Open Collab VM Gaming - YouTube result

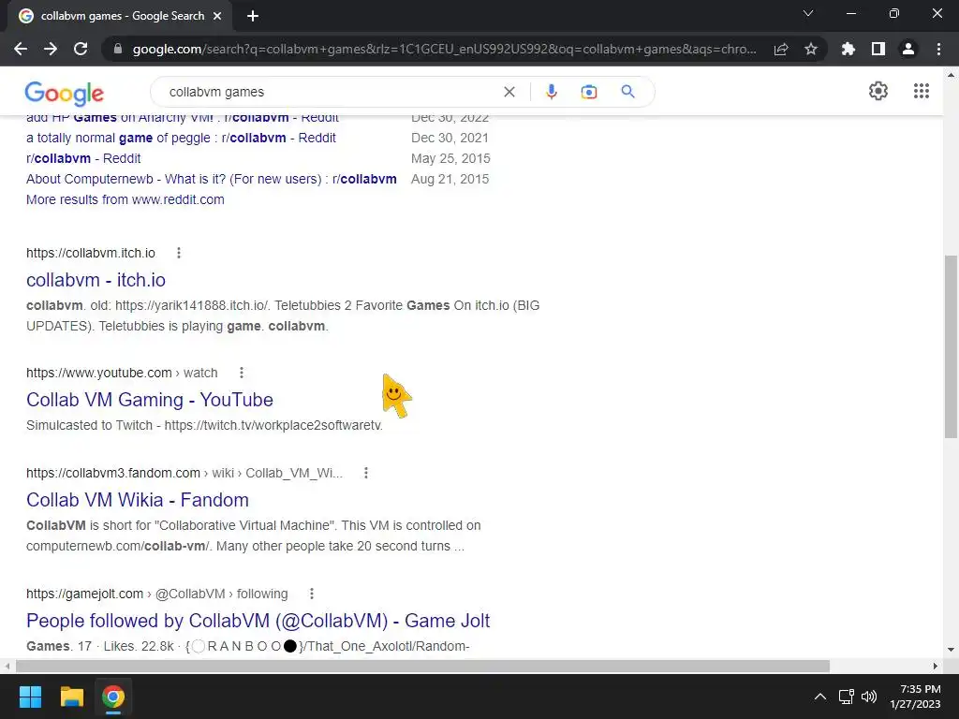coord(150,400)
